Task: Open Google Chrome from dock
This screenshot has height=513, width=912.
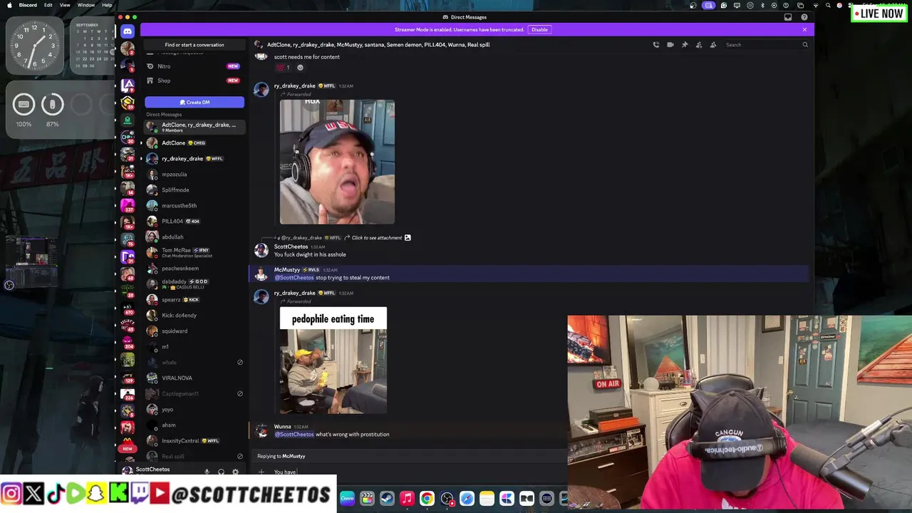Action: coord(427,499)
